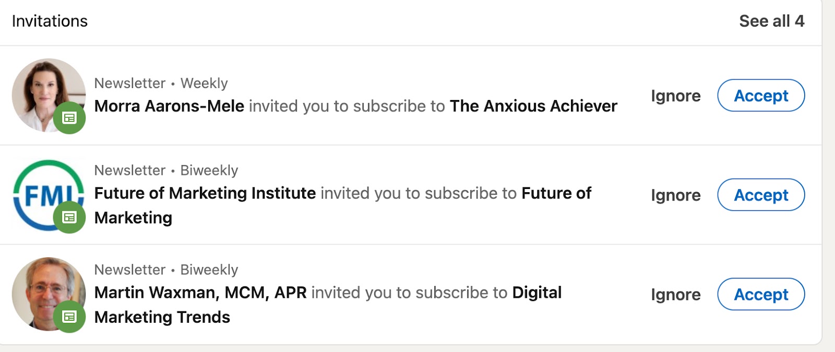This screenshot has width=835, height=352.
Task: Ignore the Digital Marketing Trends invitation
Action: 675,295
